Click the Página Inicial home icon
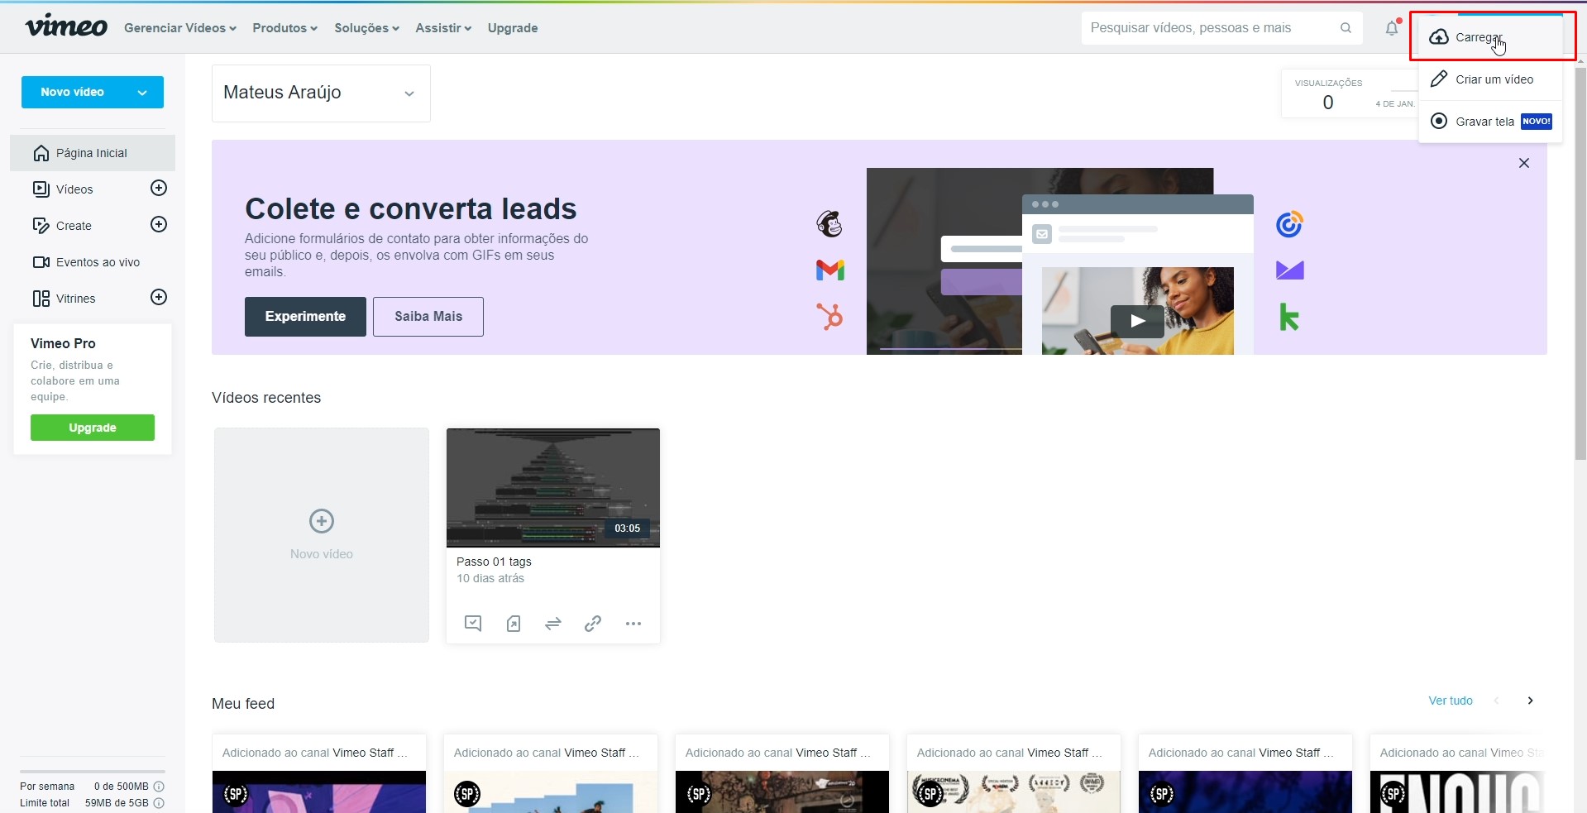Screen dimensions: 1587x813 [41, 153]
